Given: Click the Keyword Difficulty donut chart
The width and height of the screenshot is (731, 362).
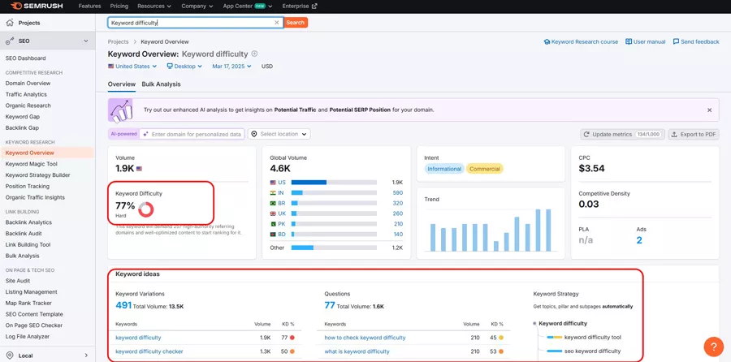Looking at the screenshot, I should (x=146, y=209).
